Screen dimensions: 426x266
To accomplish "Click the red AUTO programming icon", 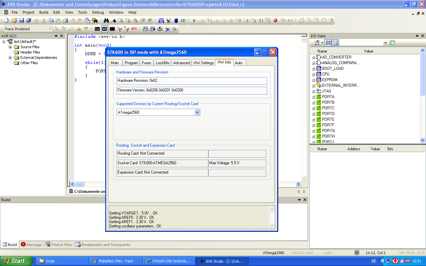I will pyautogui.click(x=134, y=29).
